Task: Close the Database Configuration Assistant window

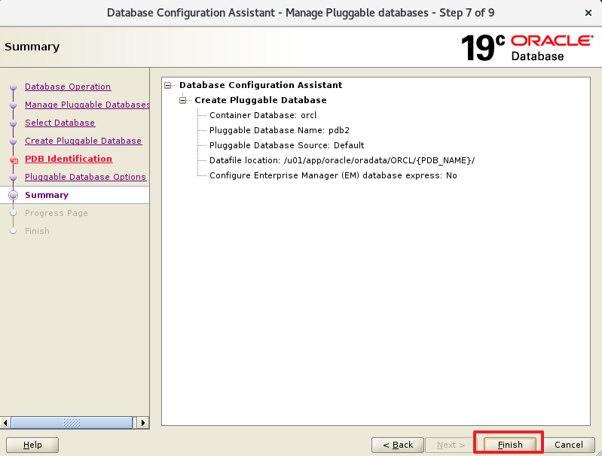Action: pos(588,13)
